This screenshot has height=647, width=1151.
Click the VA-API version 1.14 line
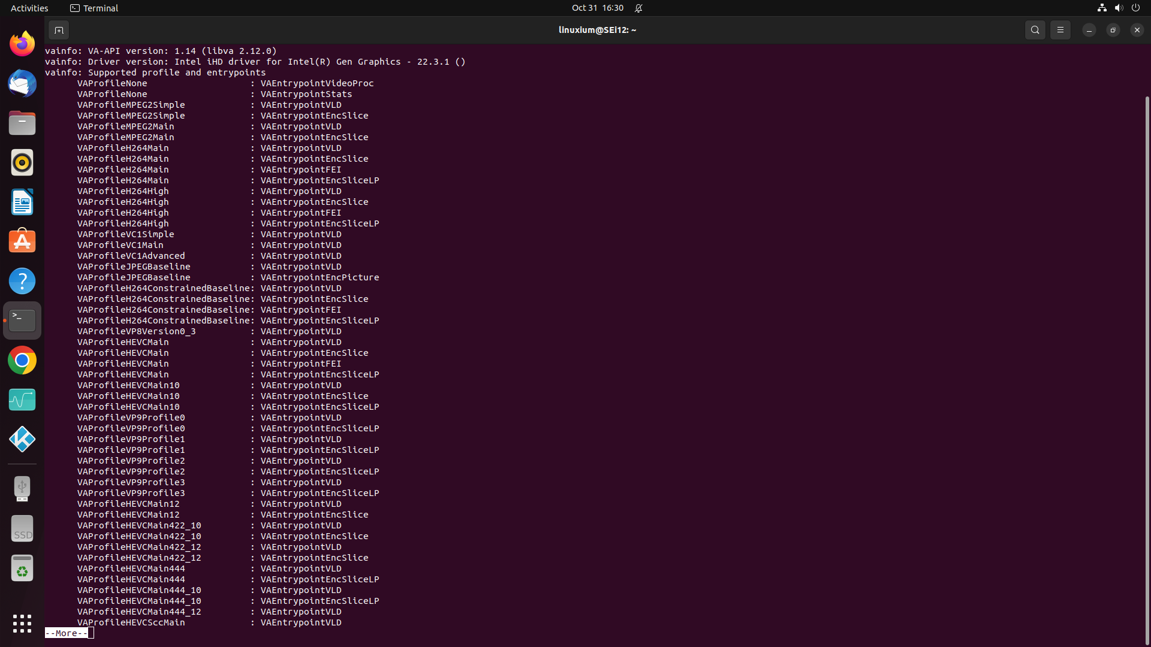pos(161,51)
